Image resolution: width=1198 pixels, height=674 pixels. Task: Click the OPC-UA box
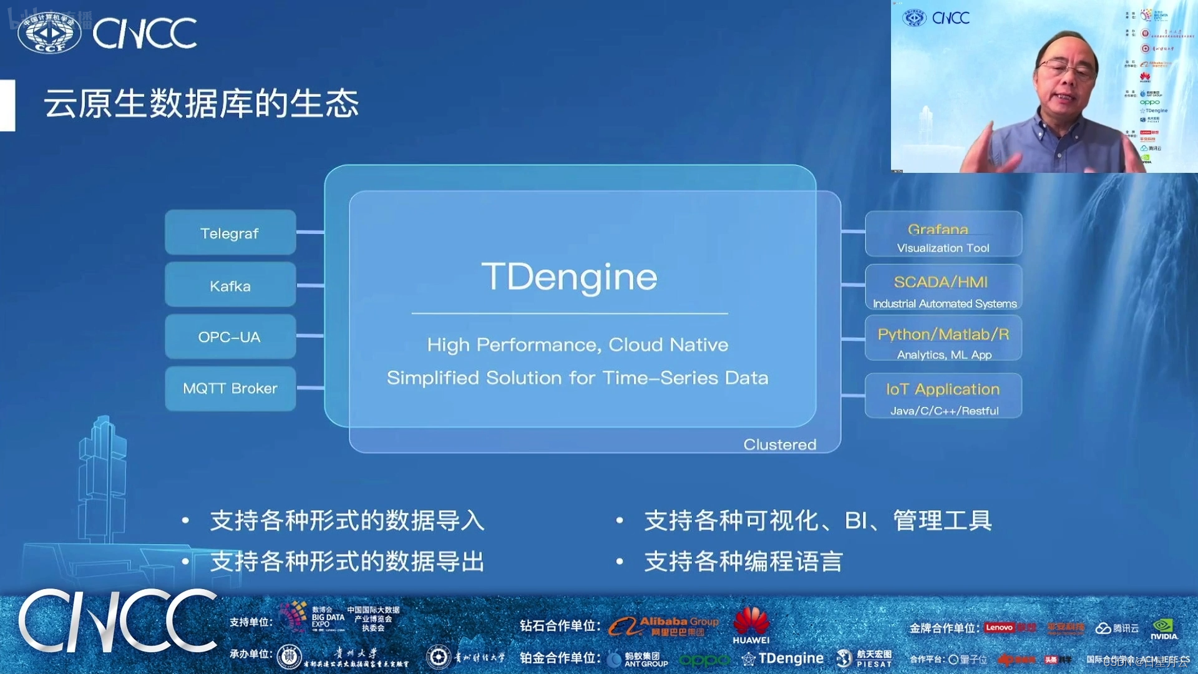click(x=230, y=337)
